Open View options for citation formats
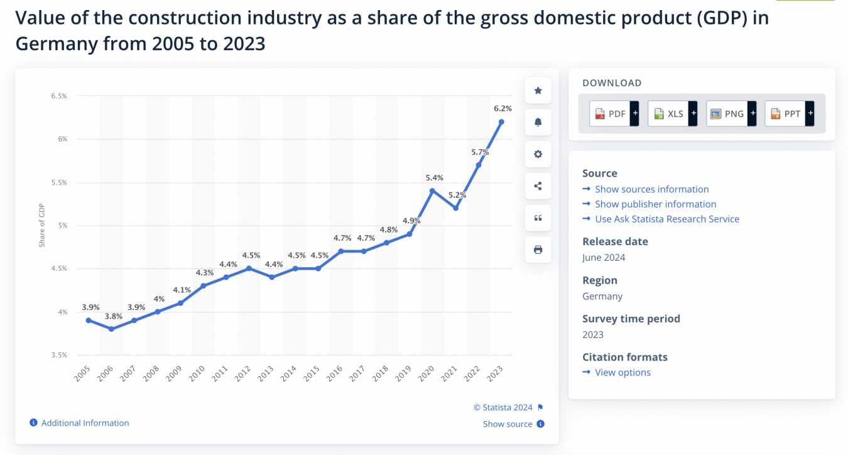 [x=622, y=373]
